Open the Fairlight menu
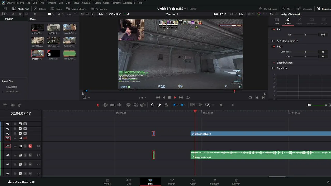Viewport: 331px width, 186px height. click(116, 3)
